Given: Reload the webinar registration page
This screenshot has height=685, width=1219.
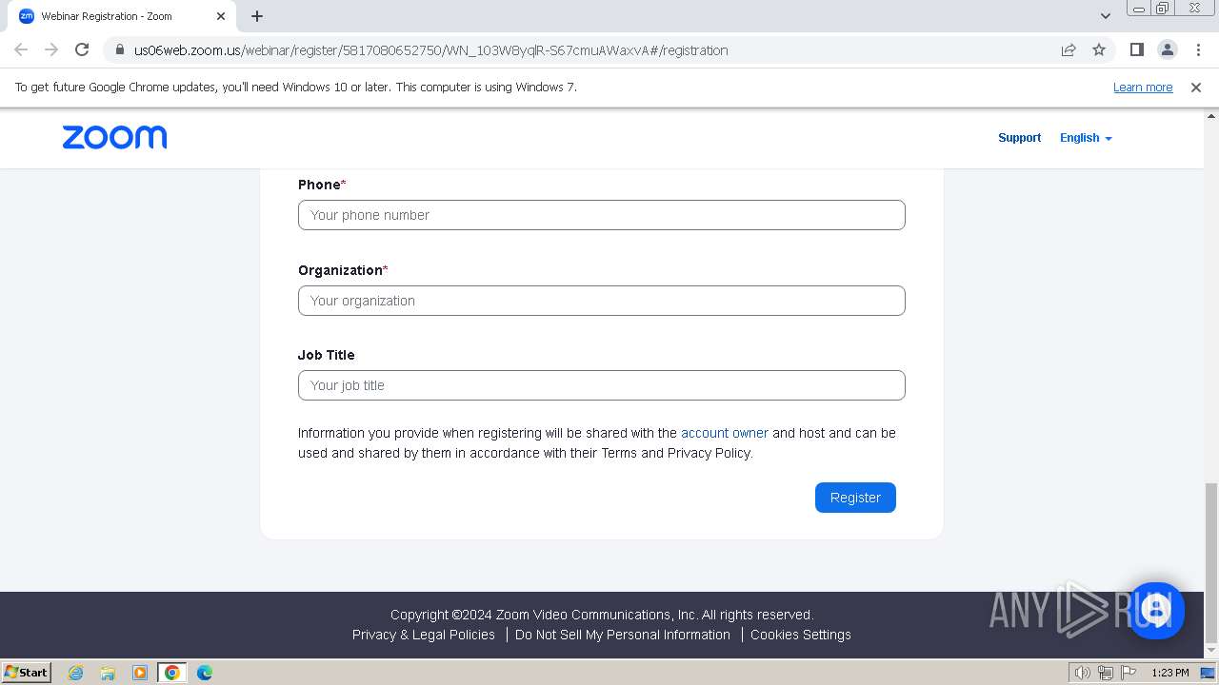Looking at the screenshot, I should (x=82, y=49).
